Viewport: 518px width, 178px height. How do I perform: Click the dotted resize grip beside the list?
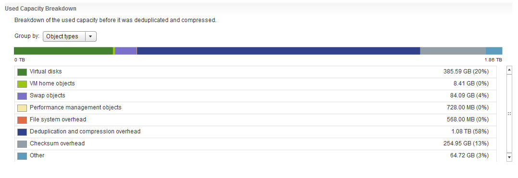(509, 113)
